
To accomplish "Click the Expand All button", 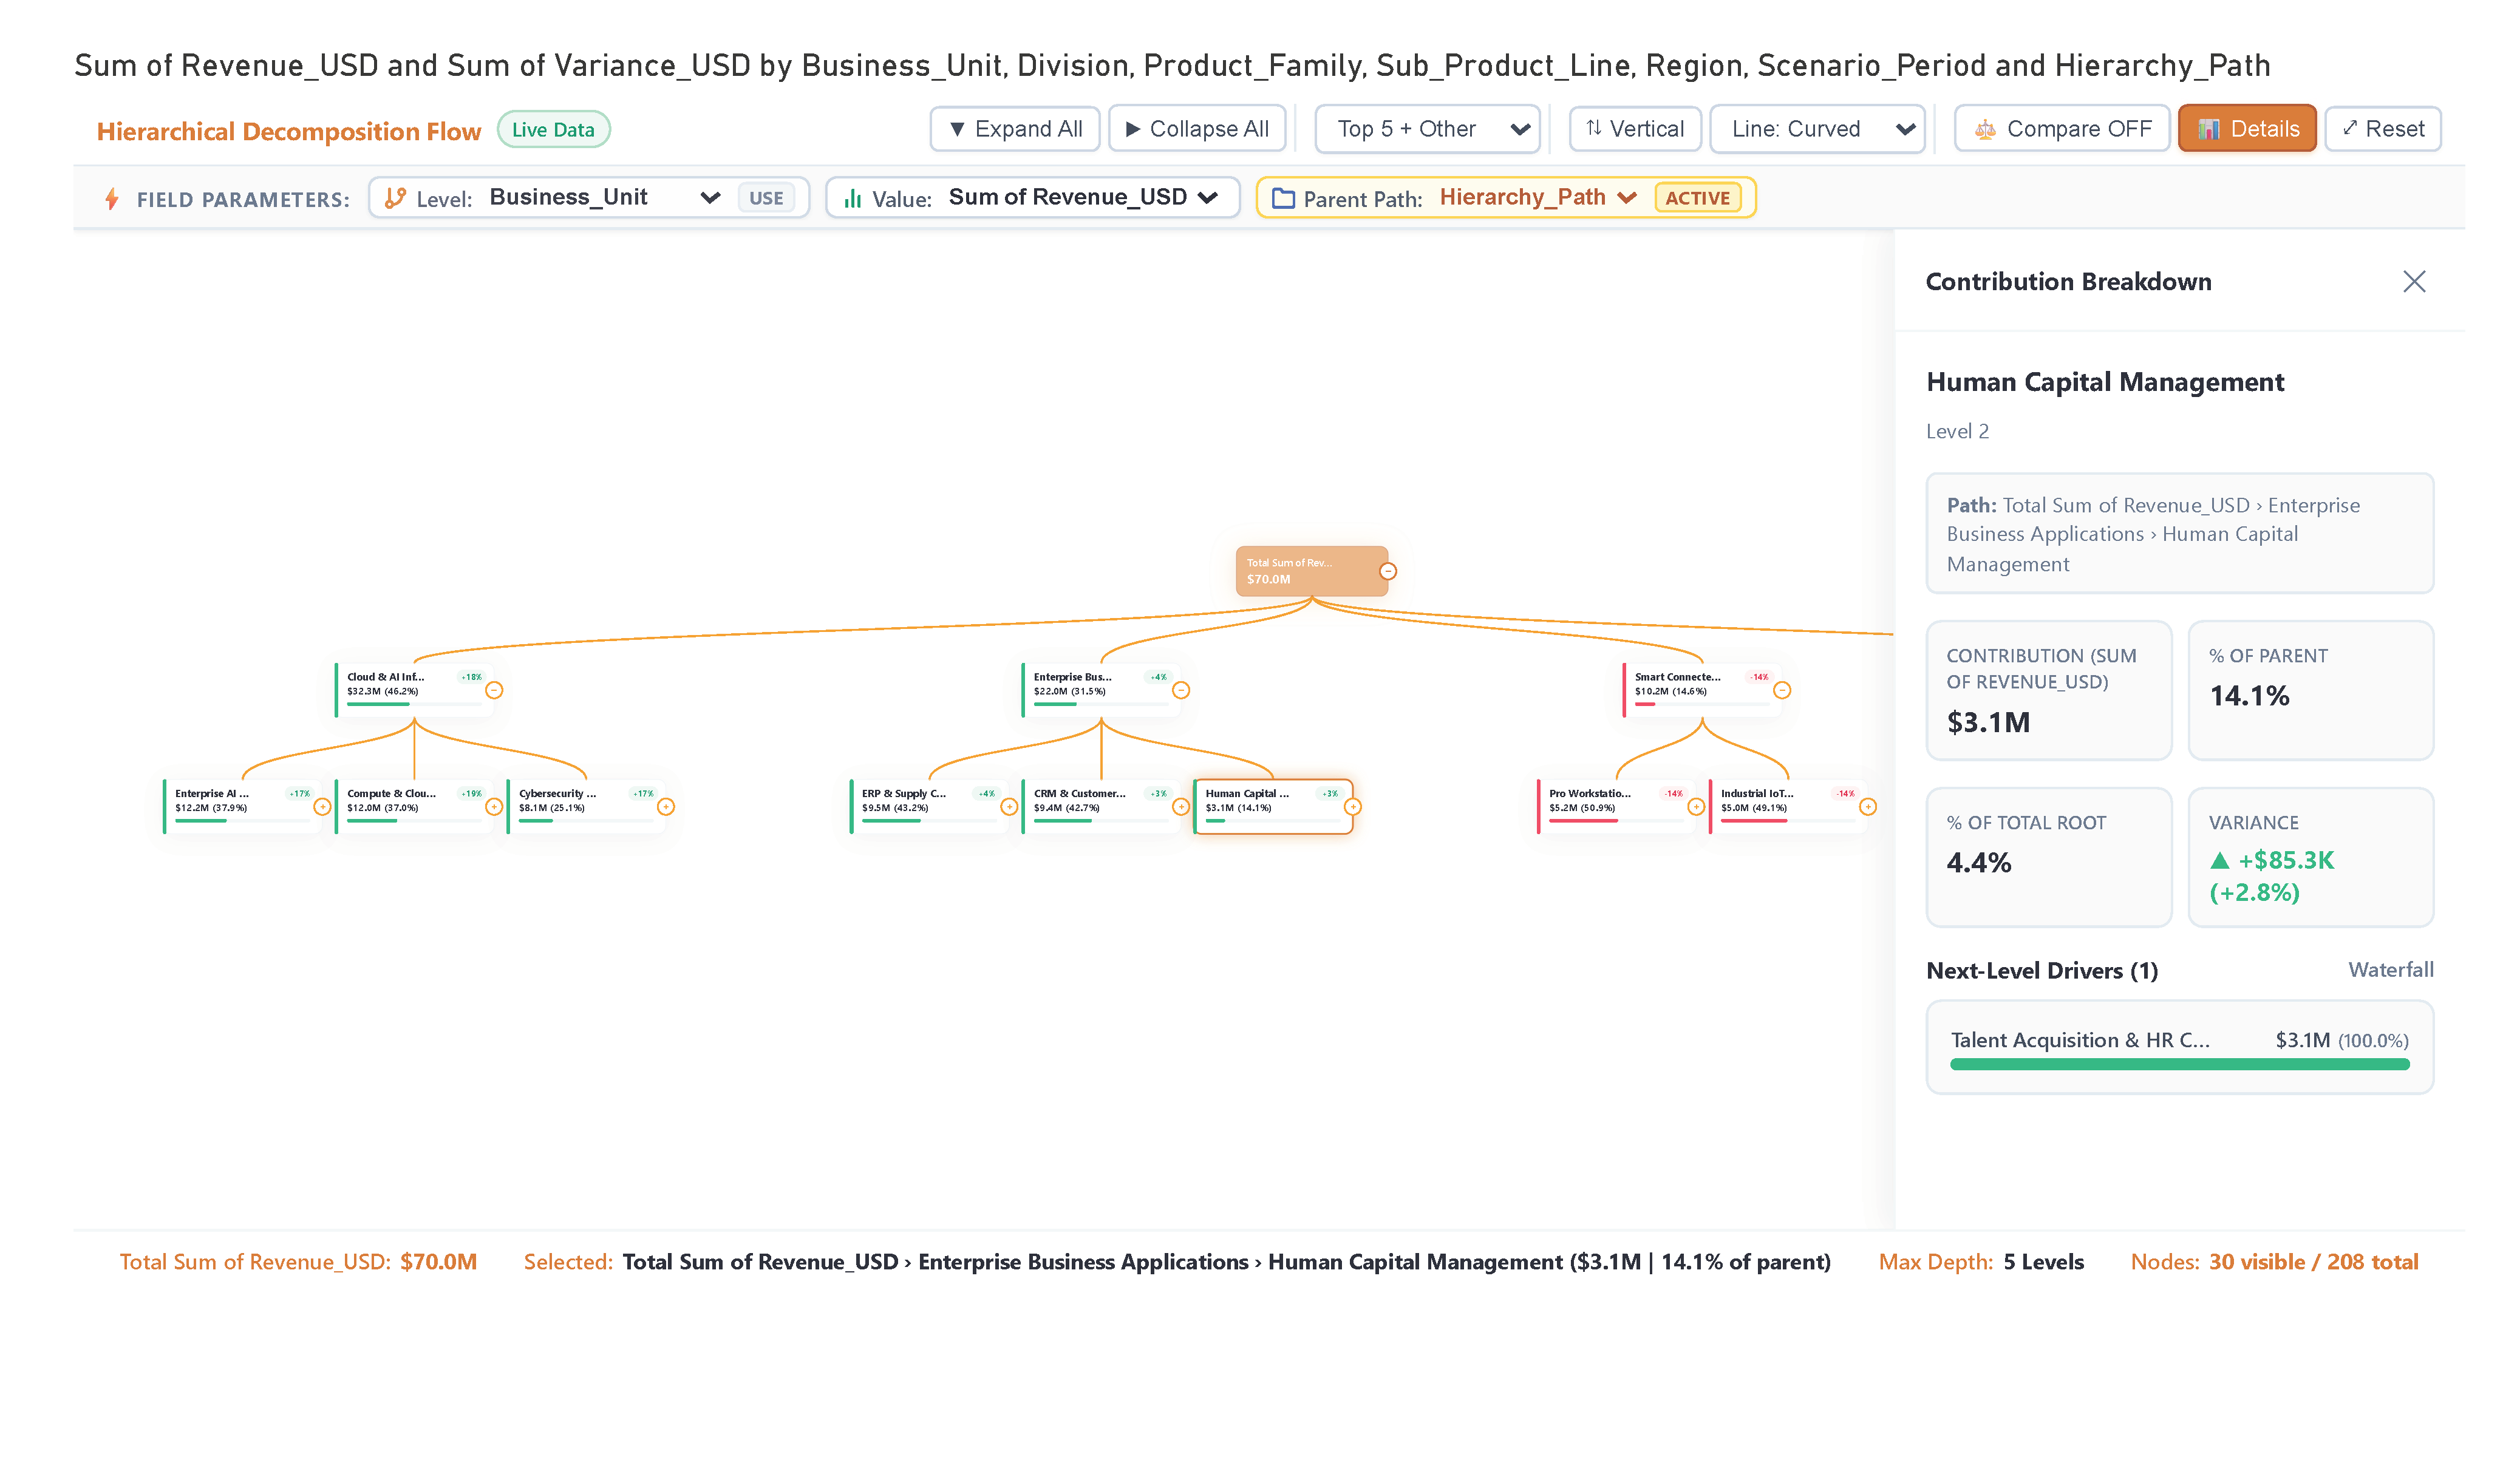I will 1015,129.
